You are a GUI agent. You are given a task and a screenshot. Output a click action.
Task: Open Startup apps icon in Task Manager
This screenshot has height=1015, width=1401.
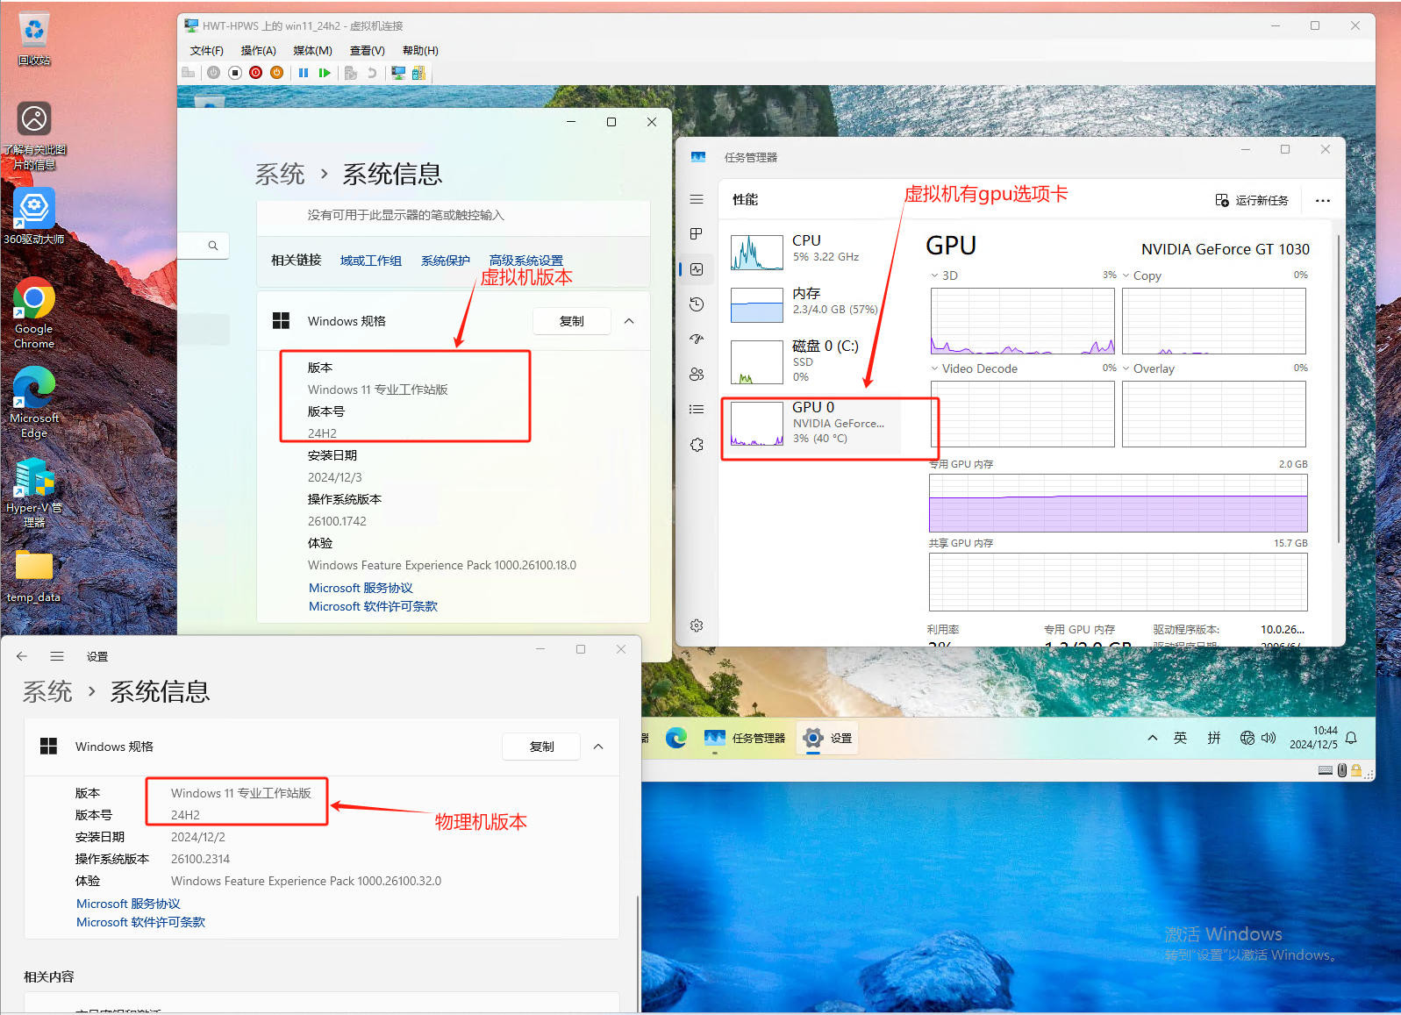pos(697,340)
